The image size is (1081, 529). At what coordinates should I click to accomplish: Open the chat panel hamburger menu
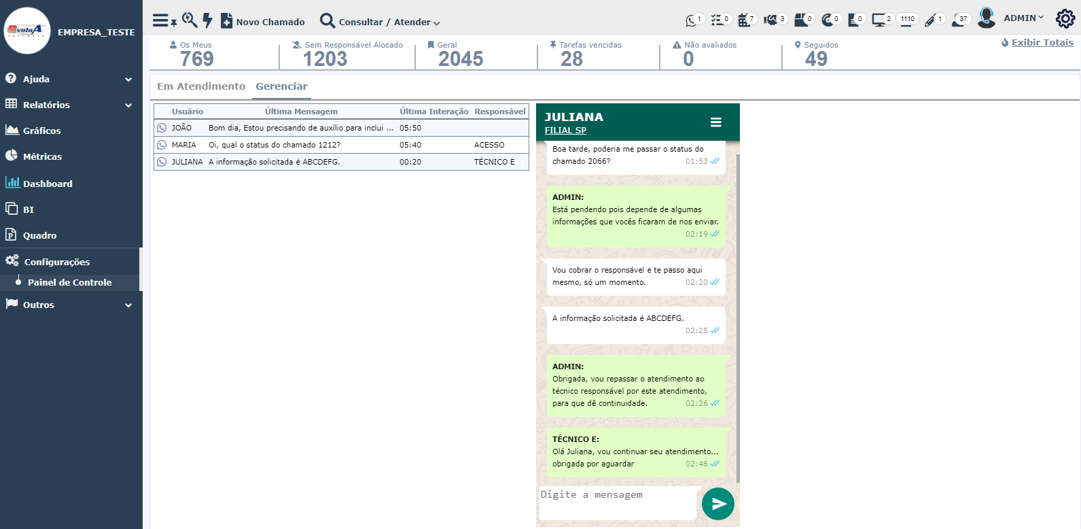click(715, 122)
